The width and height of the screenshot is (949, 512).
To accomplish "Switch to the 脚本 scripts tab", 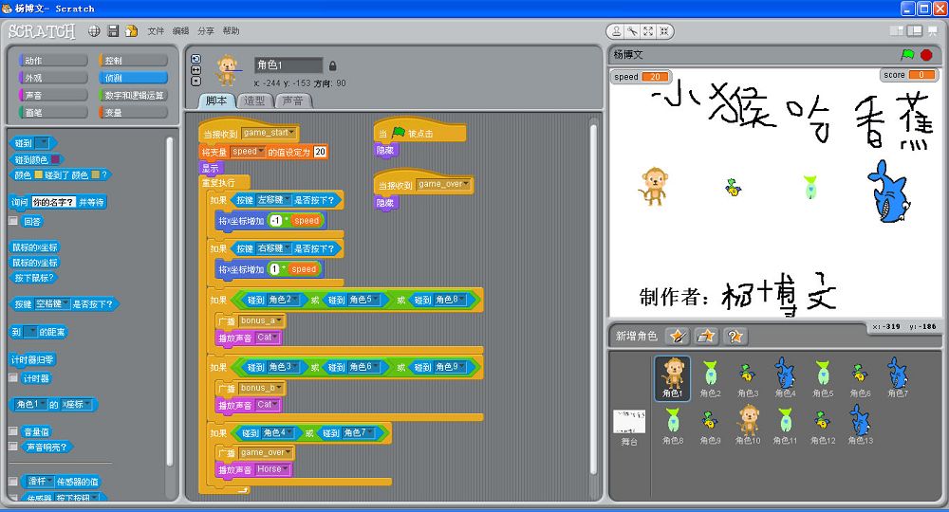I will point(216,101).
